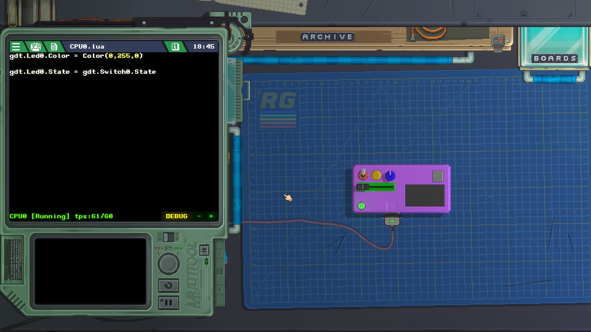Toggle the green power button on the purple gadget
Screen dimensions: 591x332
(361, 206)
